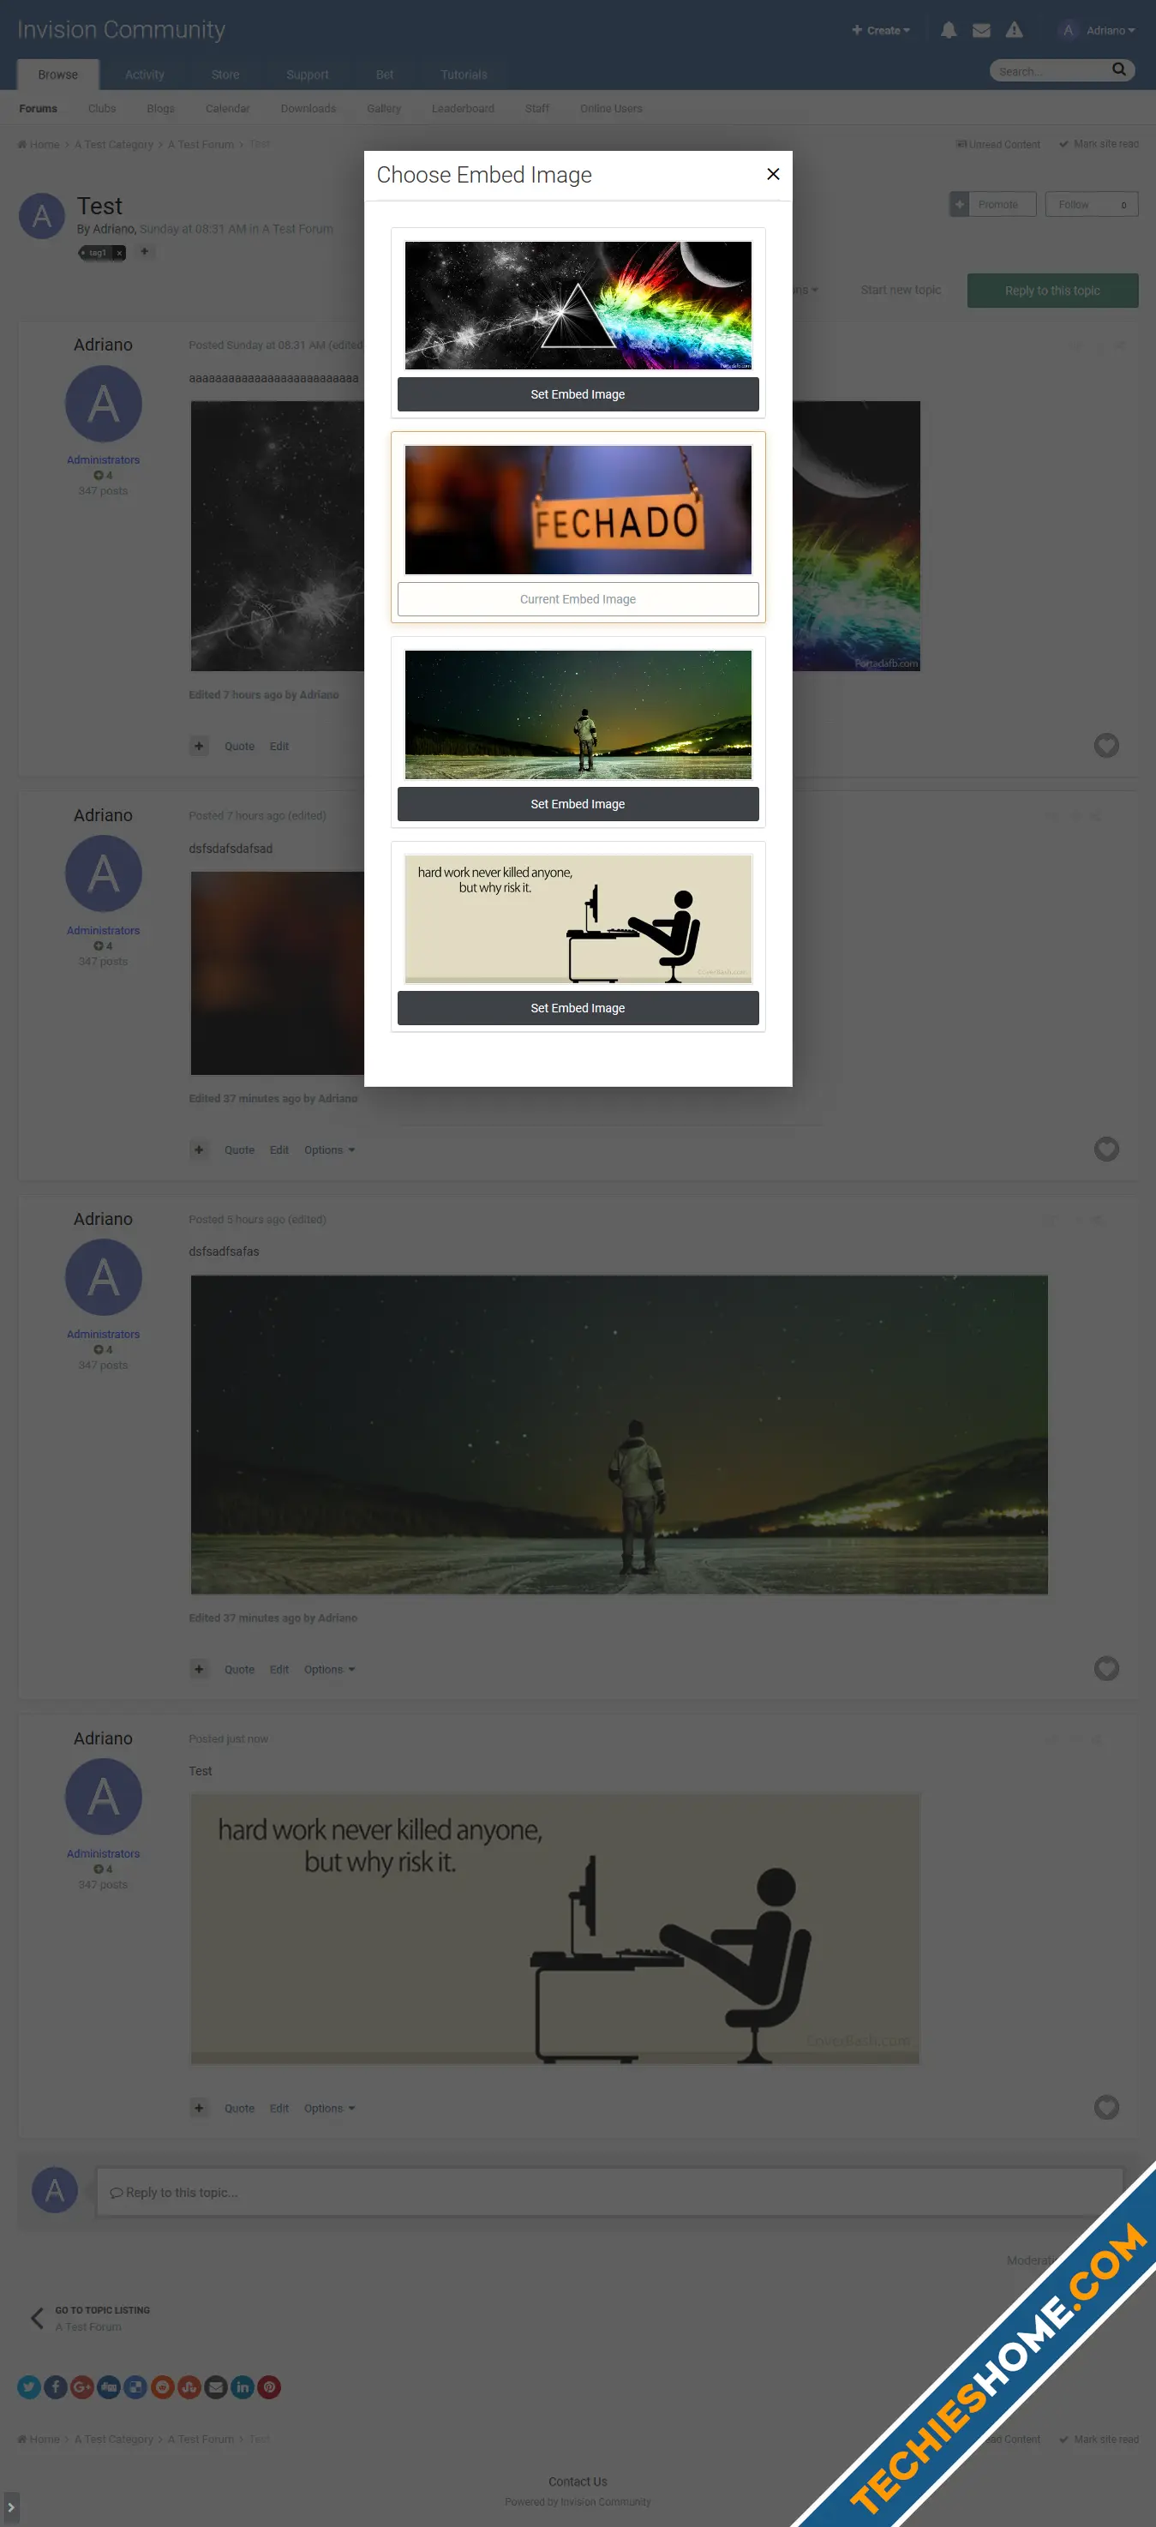The image size is (1156, 2527).
Task: Toggle MultiQuote plus on first post
Action: [x=199, y=746]
